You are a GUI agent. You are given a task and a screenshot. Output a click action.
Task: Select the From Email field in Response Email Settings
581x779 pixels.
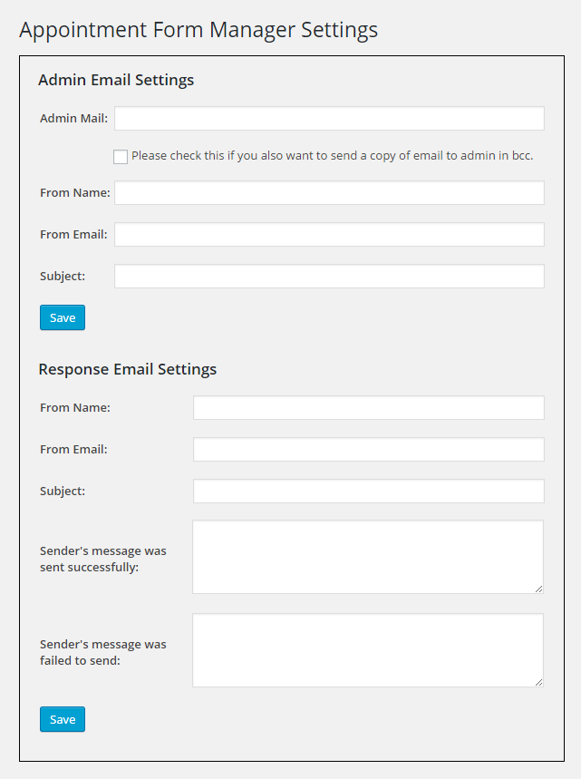pos(369,449)
